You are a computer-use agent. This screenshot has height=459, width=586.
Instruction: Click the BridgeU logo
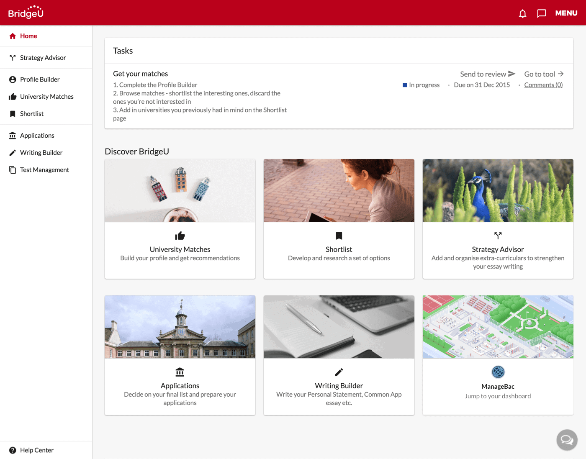[26, 13]
